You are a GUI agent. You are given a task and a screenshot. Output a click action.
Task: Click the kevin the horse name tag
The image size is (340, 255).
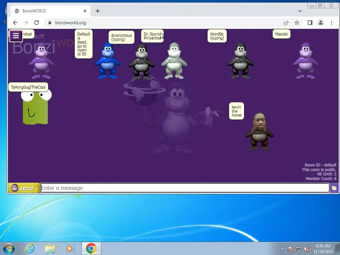[236, 111]
